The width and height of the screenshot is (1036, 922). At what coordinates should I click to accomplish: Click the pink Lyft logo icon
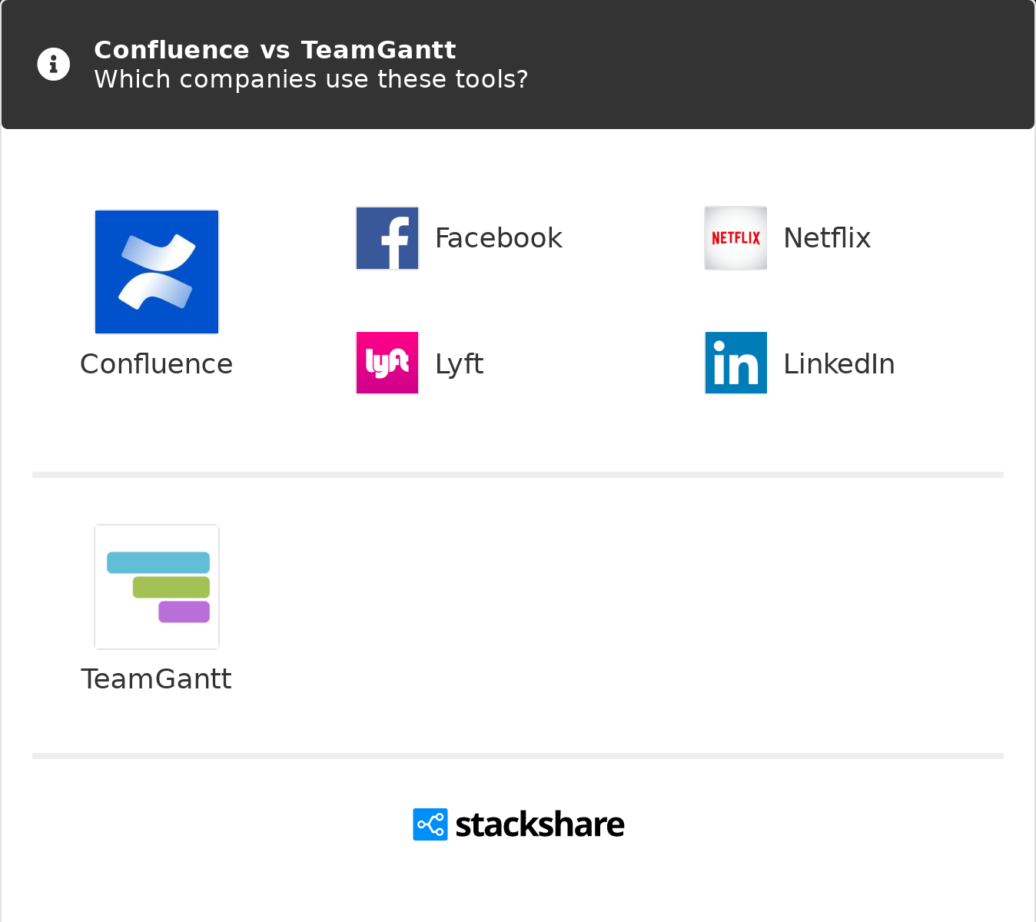(387, 363)
